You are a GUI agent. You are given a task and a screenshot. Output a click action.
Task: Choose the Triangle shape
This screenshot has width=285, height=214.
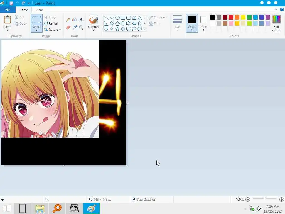click(x=140, y=18)
